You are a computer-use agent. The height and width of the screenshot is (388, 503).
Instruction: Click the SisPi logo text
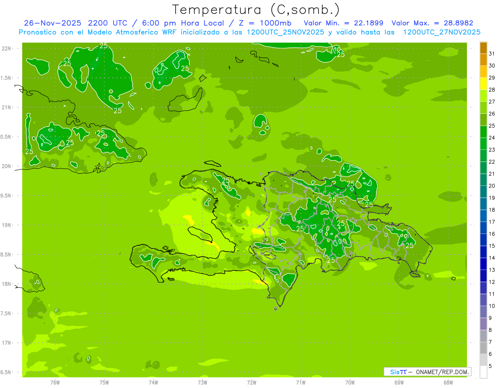(x=398, y=372)
